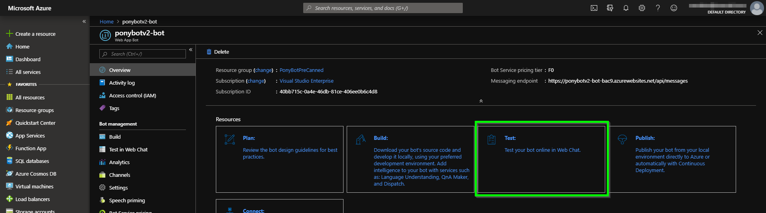Click the Delete trash can icon
Viewport: 766px width, 213px height.
[x=209, y=52]
